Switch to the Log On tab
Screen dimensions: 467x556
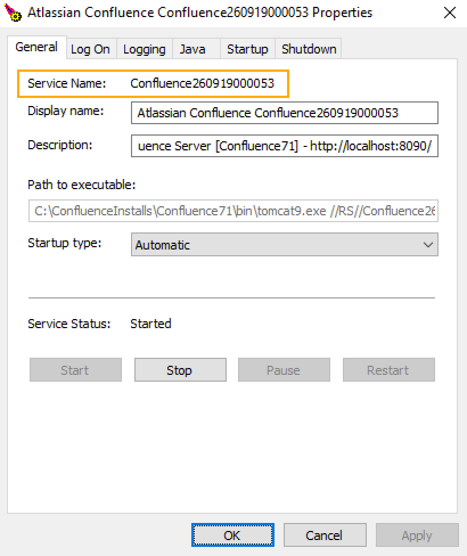(90, 50)
